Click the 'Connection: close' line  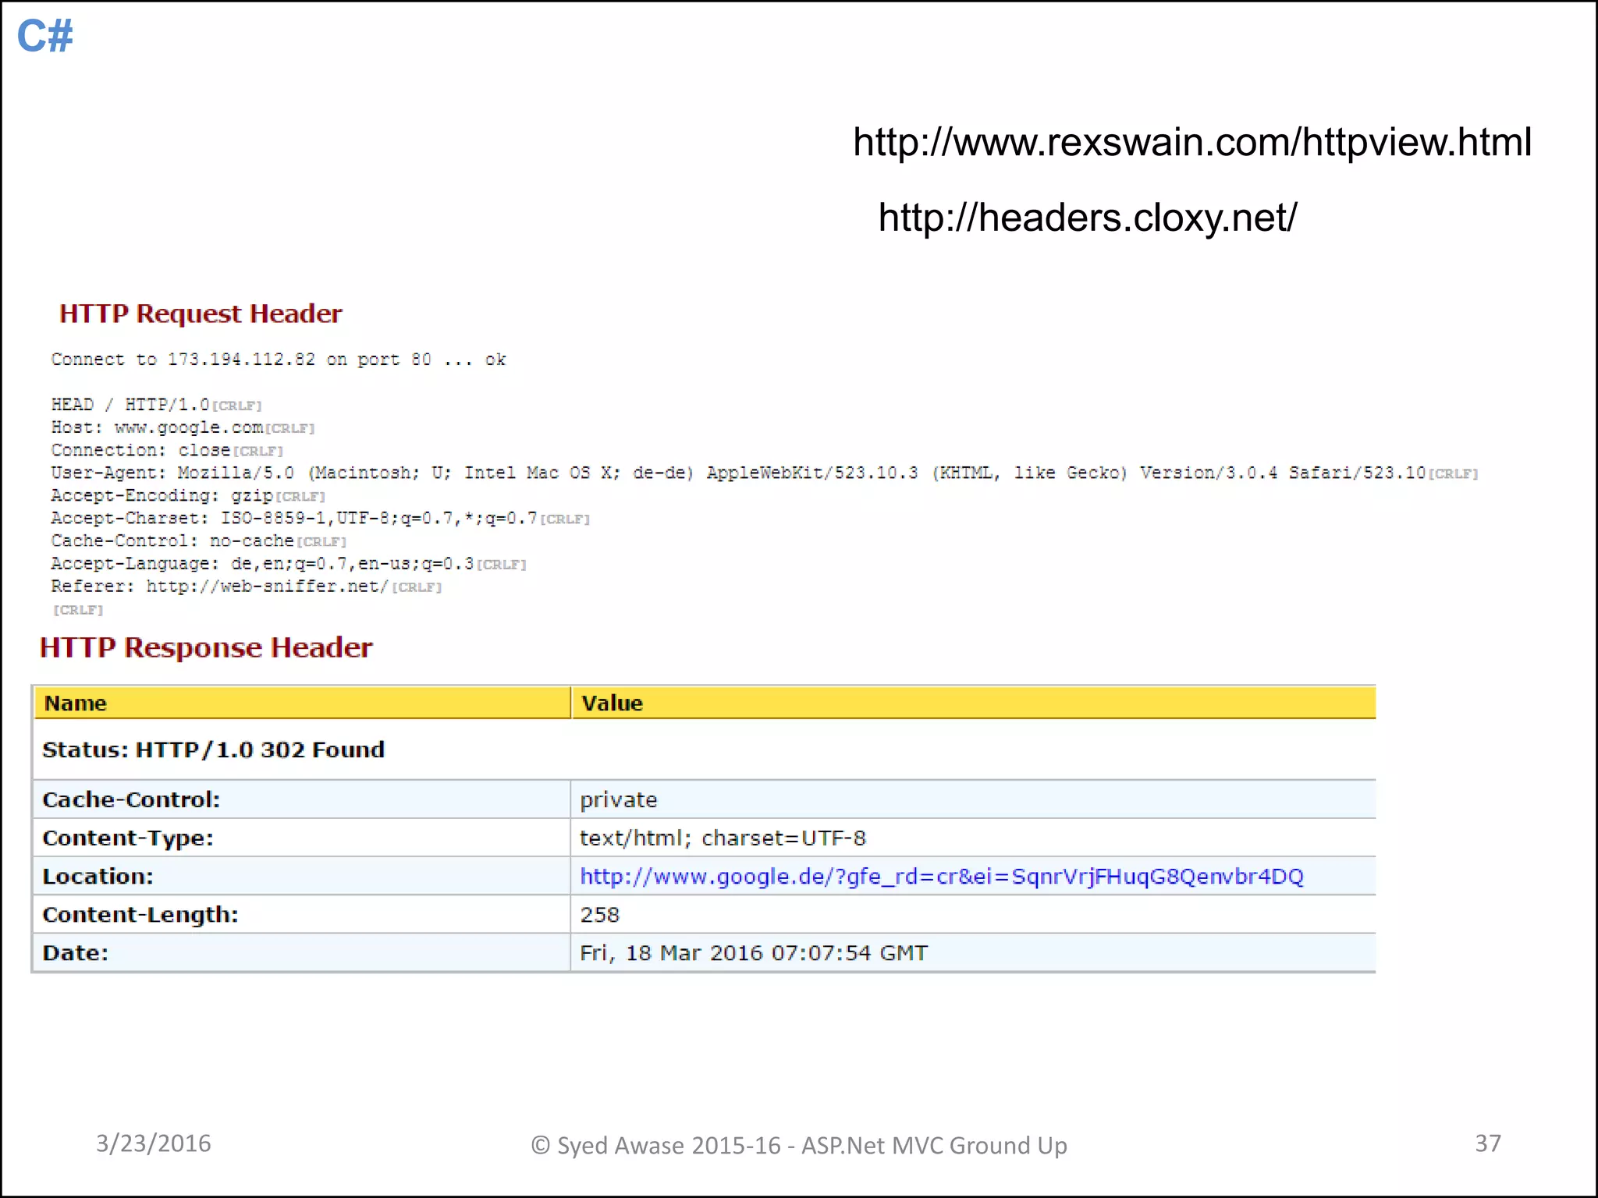[167, 450]
